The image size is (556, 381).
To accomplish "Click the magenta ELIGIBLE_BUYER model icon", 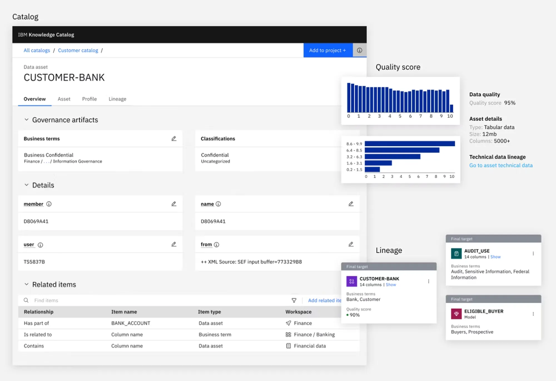I will [456, 314].
